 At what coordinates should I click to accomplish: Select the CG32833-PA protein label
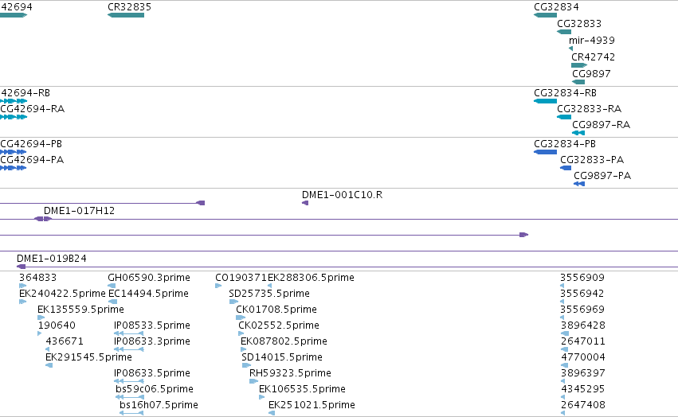click(592, 160)
